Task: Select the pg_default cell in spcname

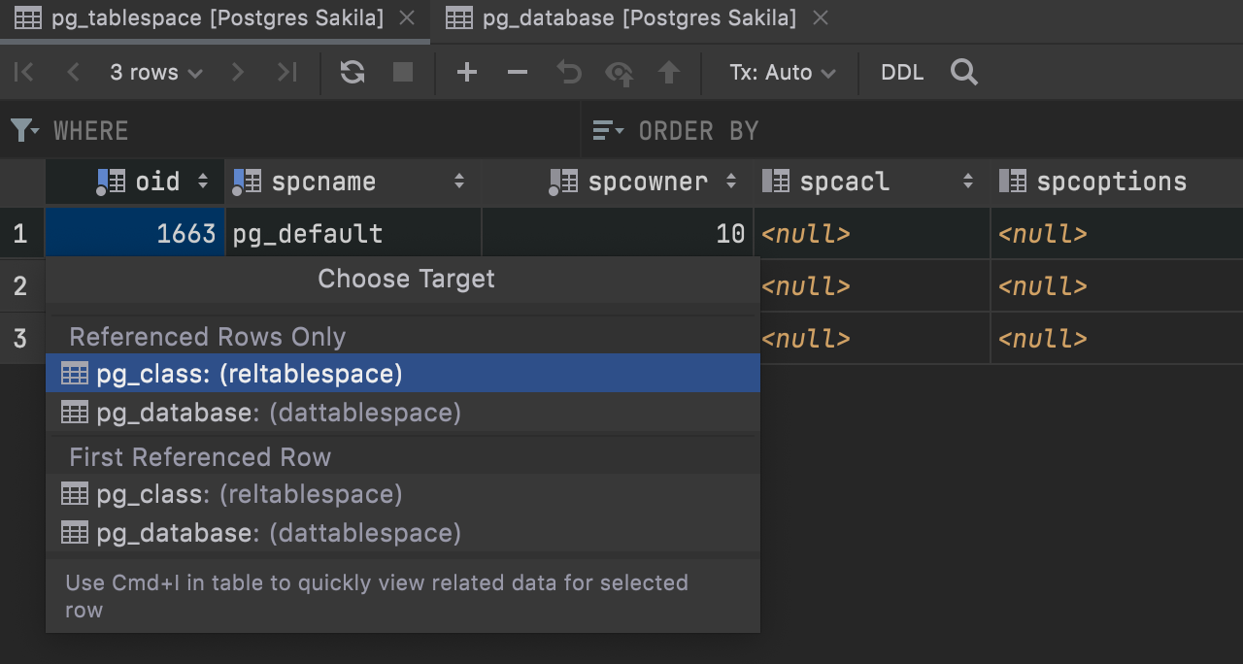Action: click(350, 234)
